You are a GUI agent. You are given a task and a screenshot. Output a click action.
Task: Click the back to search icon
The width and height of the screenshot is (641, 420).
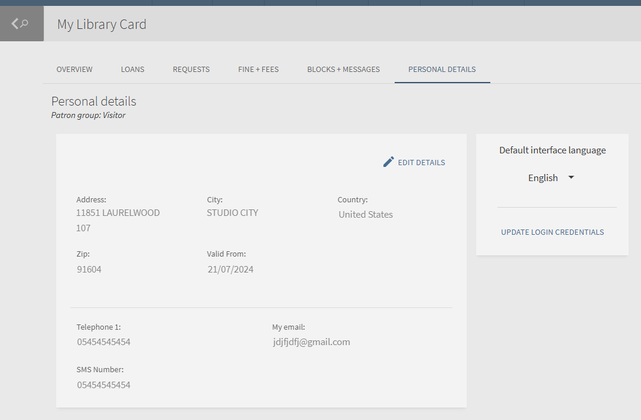(21, 24)
